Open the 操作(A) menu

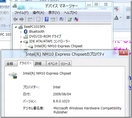[x=38, y=13]
